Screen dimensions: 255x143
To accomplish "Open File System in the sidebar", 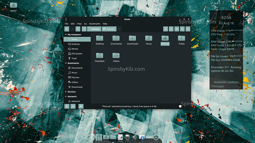I will point(77,53).
